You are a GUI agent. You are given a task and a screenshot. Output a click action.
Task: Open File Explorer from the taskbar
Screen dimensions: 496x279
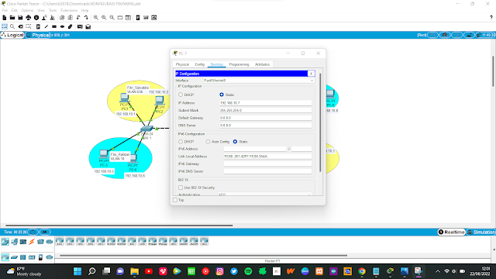134,271
